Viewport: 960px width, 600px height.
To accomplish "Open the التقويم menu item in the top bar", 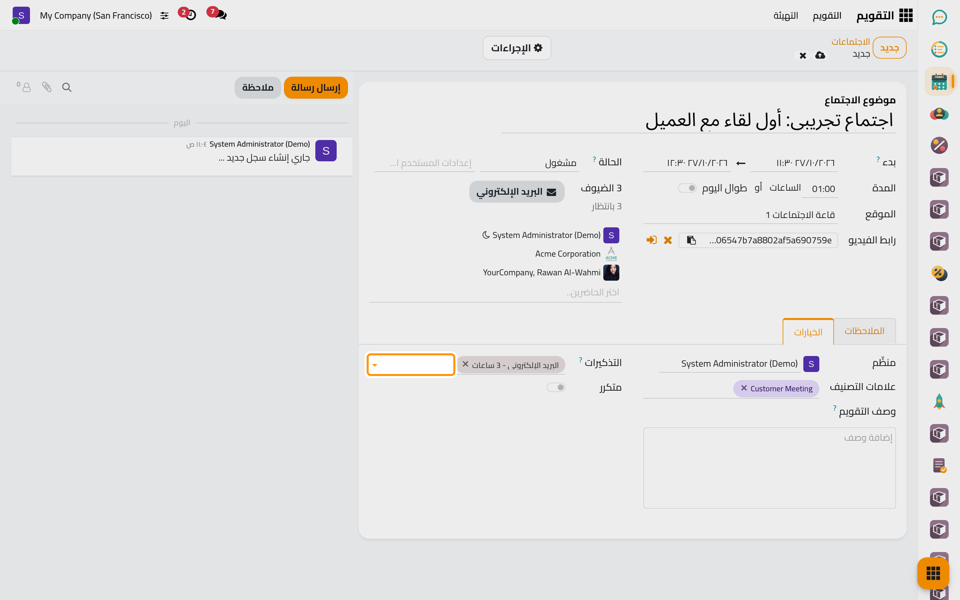I will point(827,15).
